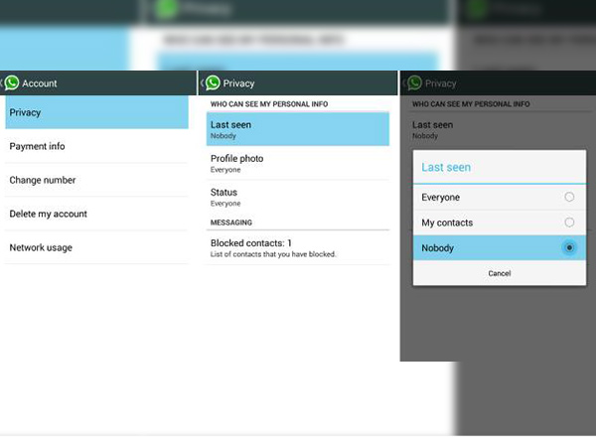Open Privacy in the Account menu
The height and width of the screenshot is (447, 596).
(95, 113)
